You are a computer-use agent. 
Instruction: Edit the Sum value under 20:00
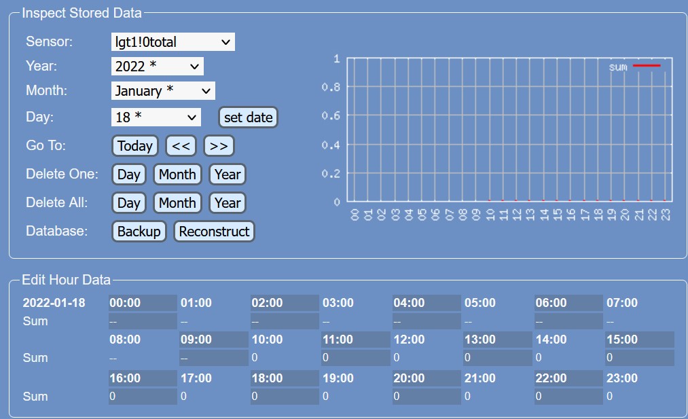coord(427,397)
